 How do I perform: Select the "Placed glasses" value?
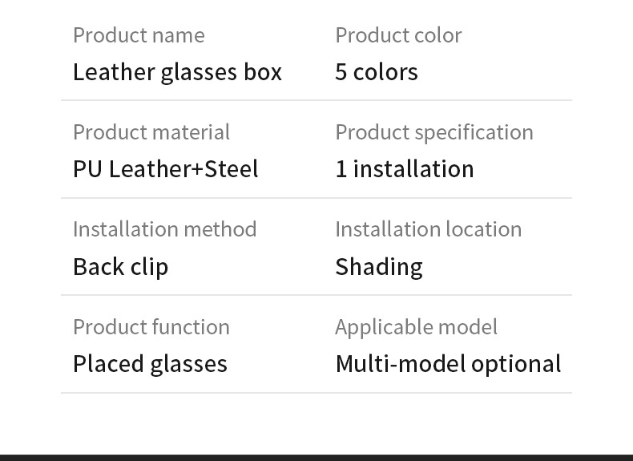(x=150, y=364)
